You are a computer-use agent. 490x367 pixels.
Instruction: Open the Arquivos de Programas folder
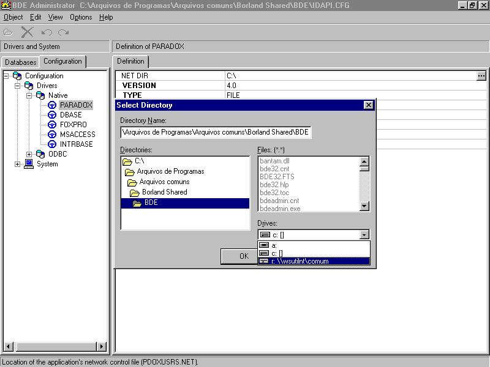point(170,172)
